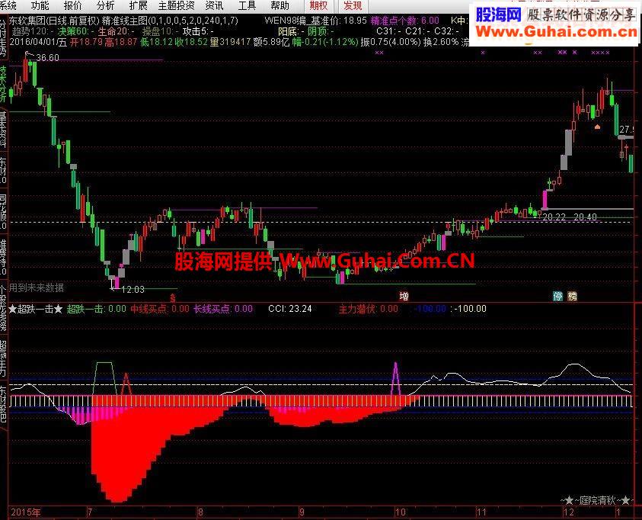This screenshot has height=520, width=642.
Task: Open the 报价 menu
Action: pyautogui.click(x=72, y=6)
